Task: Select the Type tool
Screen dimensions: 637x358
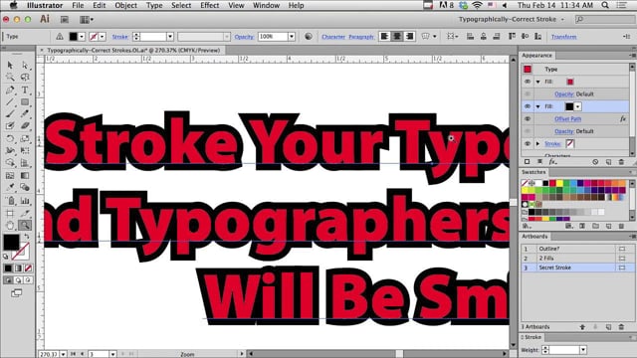Action: tap(25, 89)
